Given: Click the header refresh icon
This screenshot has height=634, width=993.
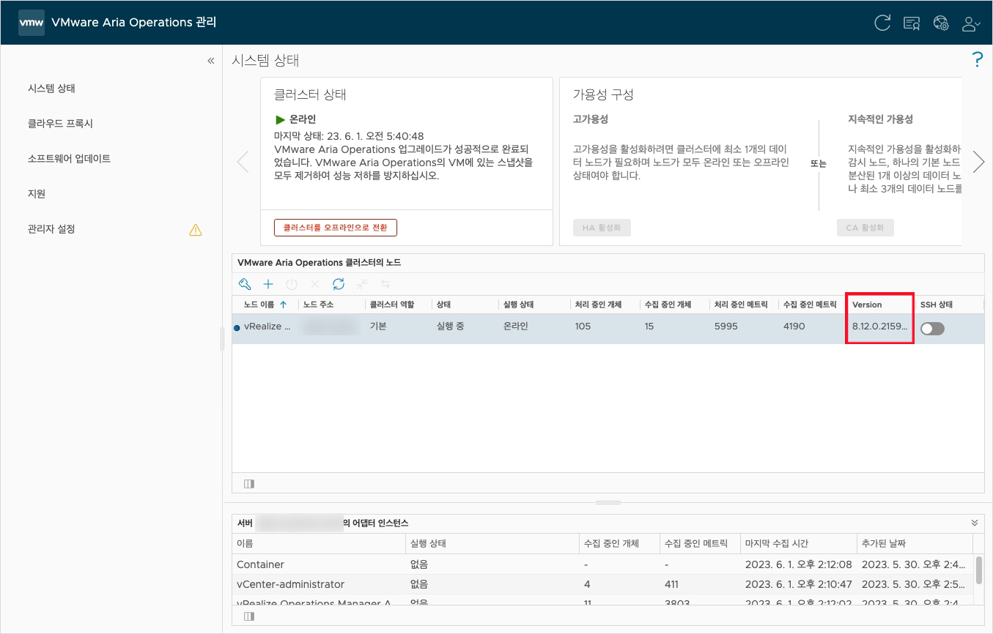Looking at the screenshot, I should [882, 23].
